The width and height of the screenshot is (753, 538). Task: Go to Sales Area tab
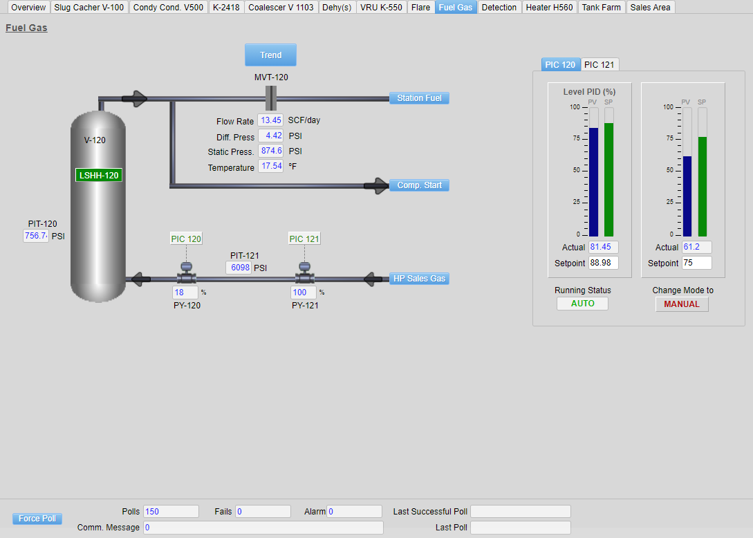650,7
